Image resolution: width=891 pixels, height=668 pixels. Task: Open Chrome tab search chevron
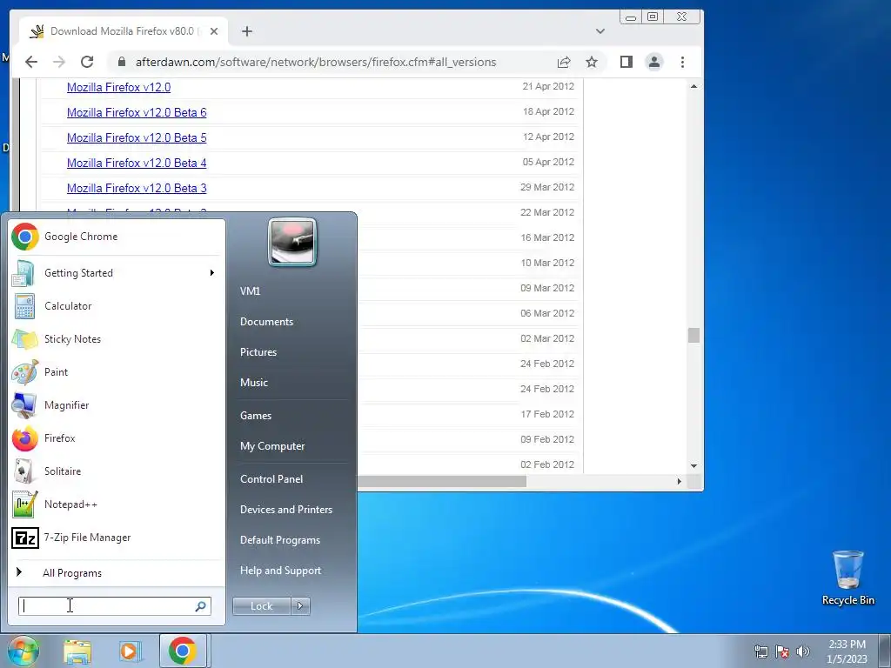point(600,31)
